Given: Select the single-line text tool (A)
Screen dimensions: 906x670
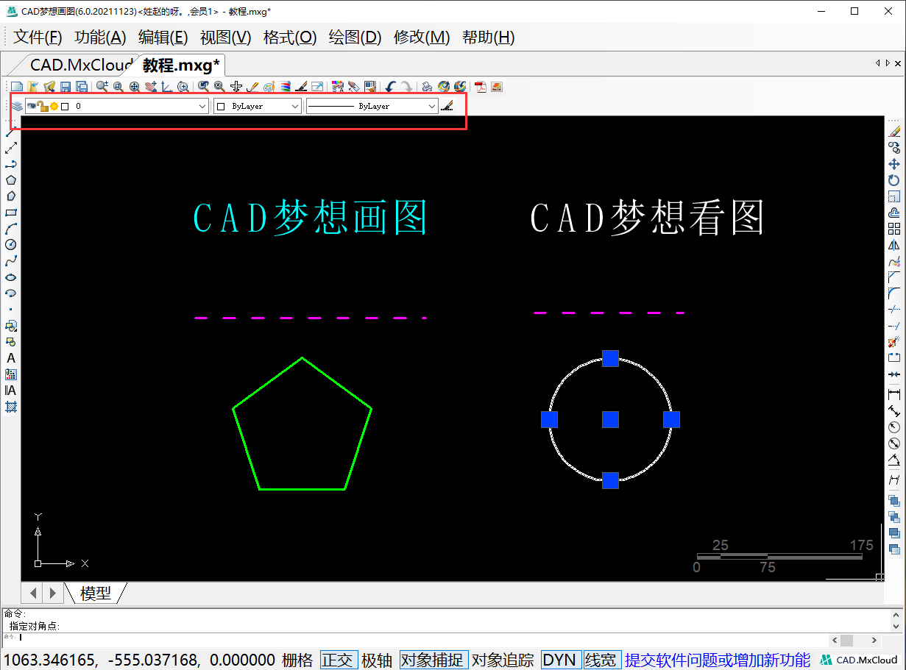Looking at the screenshot, I should [11, 358].
